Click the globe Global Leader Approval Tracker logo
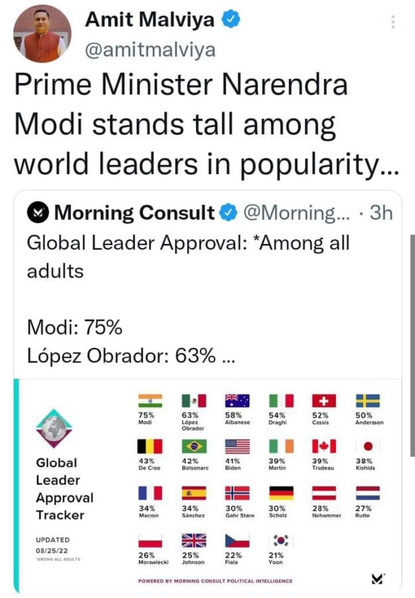The width and height of the screenshot is (415, 598). tap(54, 429)
